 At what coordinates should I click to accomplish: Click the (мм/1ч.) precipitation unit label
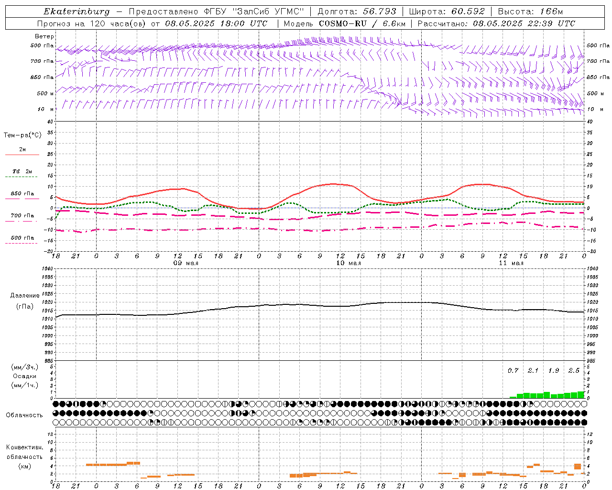(25, 385)
